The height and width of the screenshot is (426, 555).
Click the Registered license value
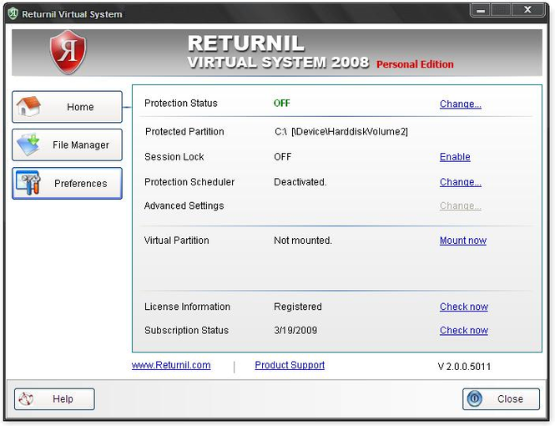pyautogui.click(x=298, y=307)
